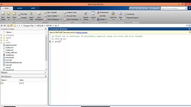Select matlab.exe file
Image resolution: width=191 pixels, height=107 pixels.
(x=10, y=55)
